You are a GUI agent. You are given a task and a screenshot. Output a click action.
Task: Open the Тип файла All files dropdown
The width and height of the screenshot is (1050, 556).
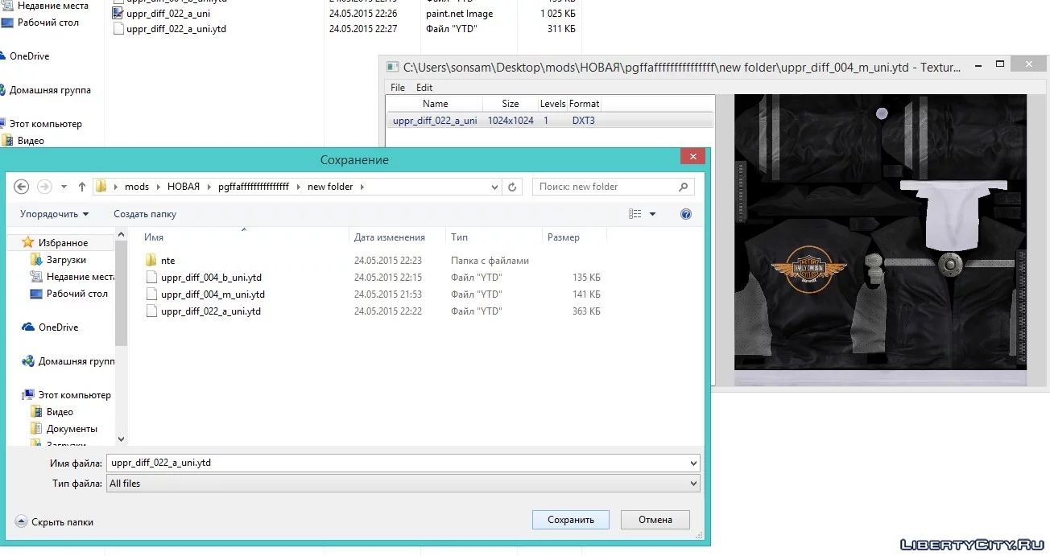click(x=403, y=484)
